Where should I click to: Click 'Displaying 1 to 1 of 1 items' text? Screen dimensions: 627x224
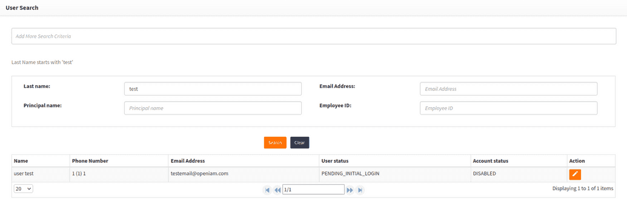pyautogui.click(x=583, y=188)
